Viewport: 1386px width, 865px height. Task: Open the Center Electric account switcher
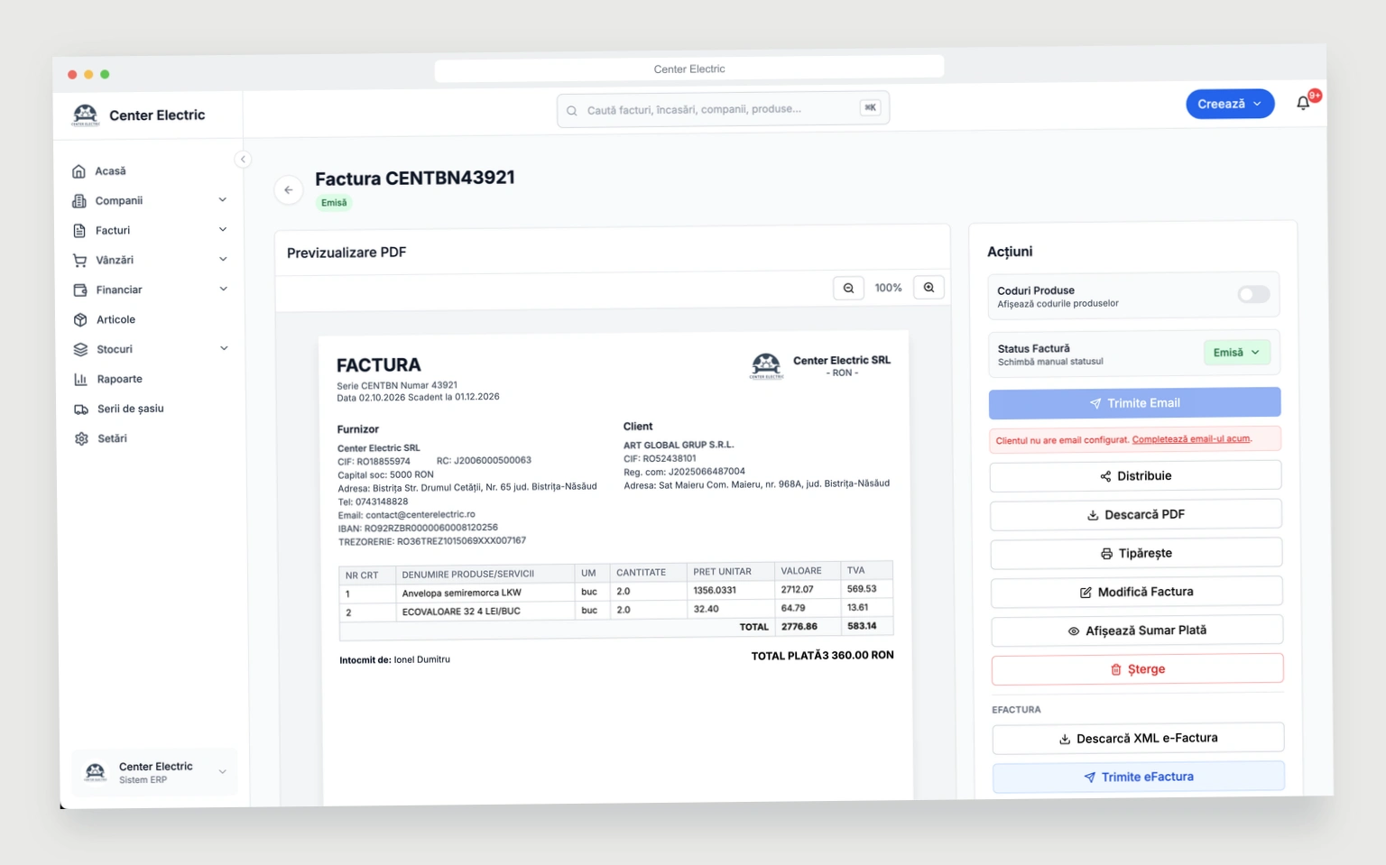(154, 772)
